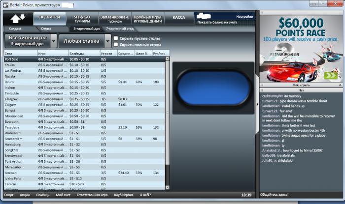Select the Songkhla table row

84,150
